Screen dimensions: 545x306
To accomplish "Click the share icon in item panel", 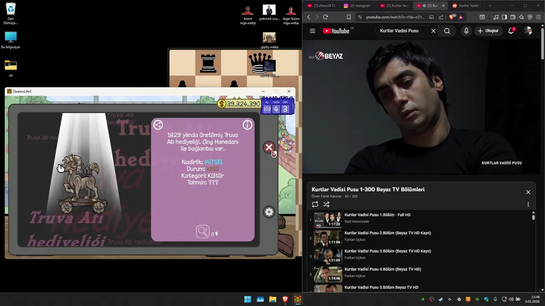I will click(158, 125).
